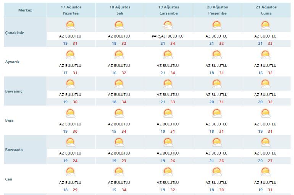Click Biga weather icon for 21 Ağustos
This screenshot has height=195, width=294.
(265, 113)
